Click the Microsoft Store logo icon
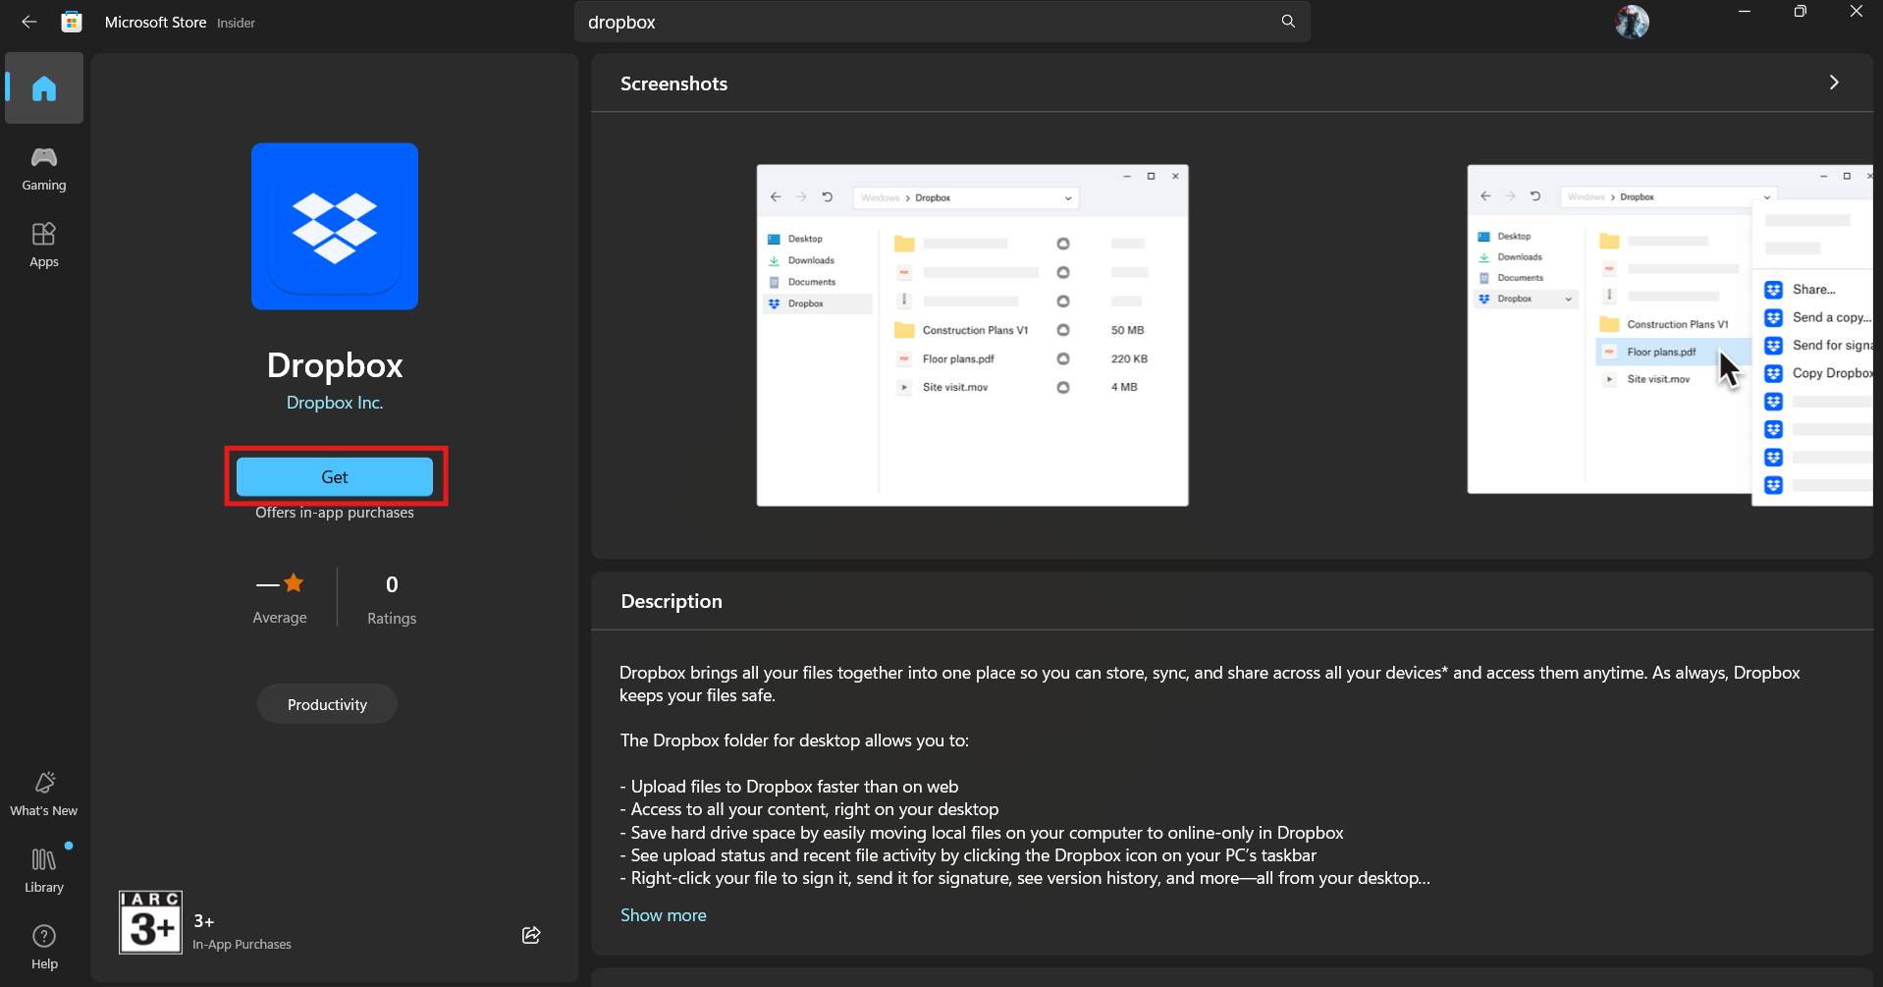Image resolution: width=1883 pixels, height=987 pixels. pyautogui.click(x=70, y=21)
